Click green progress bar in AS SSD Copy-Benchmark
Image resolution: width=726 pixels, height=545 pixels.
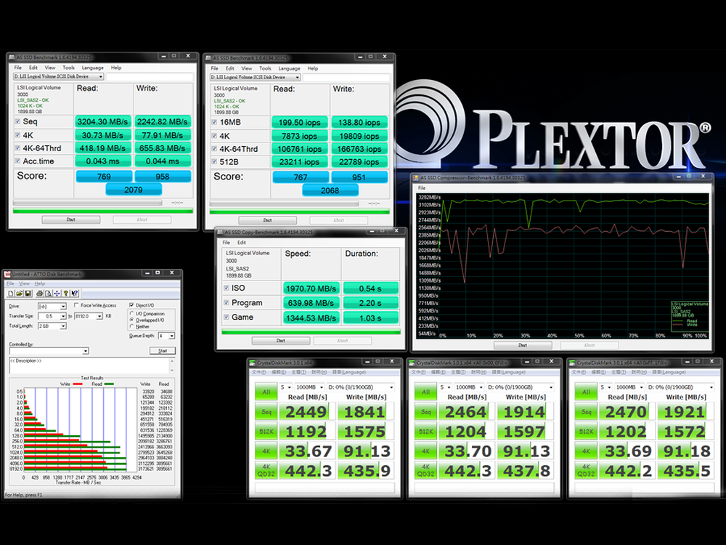coord(311,332)
